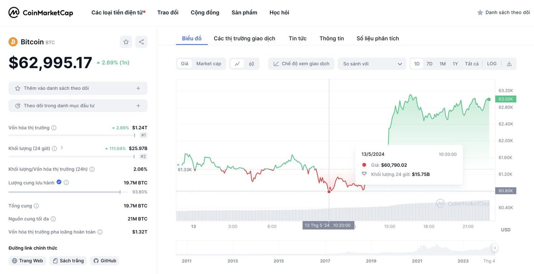Download chart data with the download icon
This screenshot has height=274, width=534.
point(509,64)
